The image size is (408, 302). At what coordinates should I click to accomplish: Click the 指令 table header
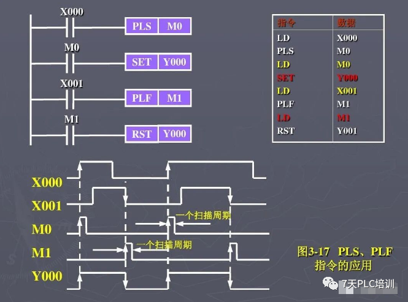click(287, 23)
